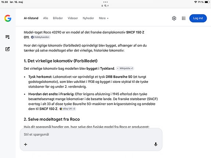Open the eBay UK +3 sources chip

click(x=68, y=109)
